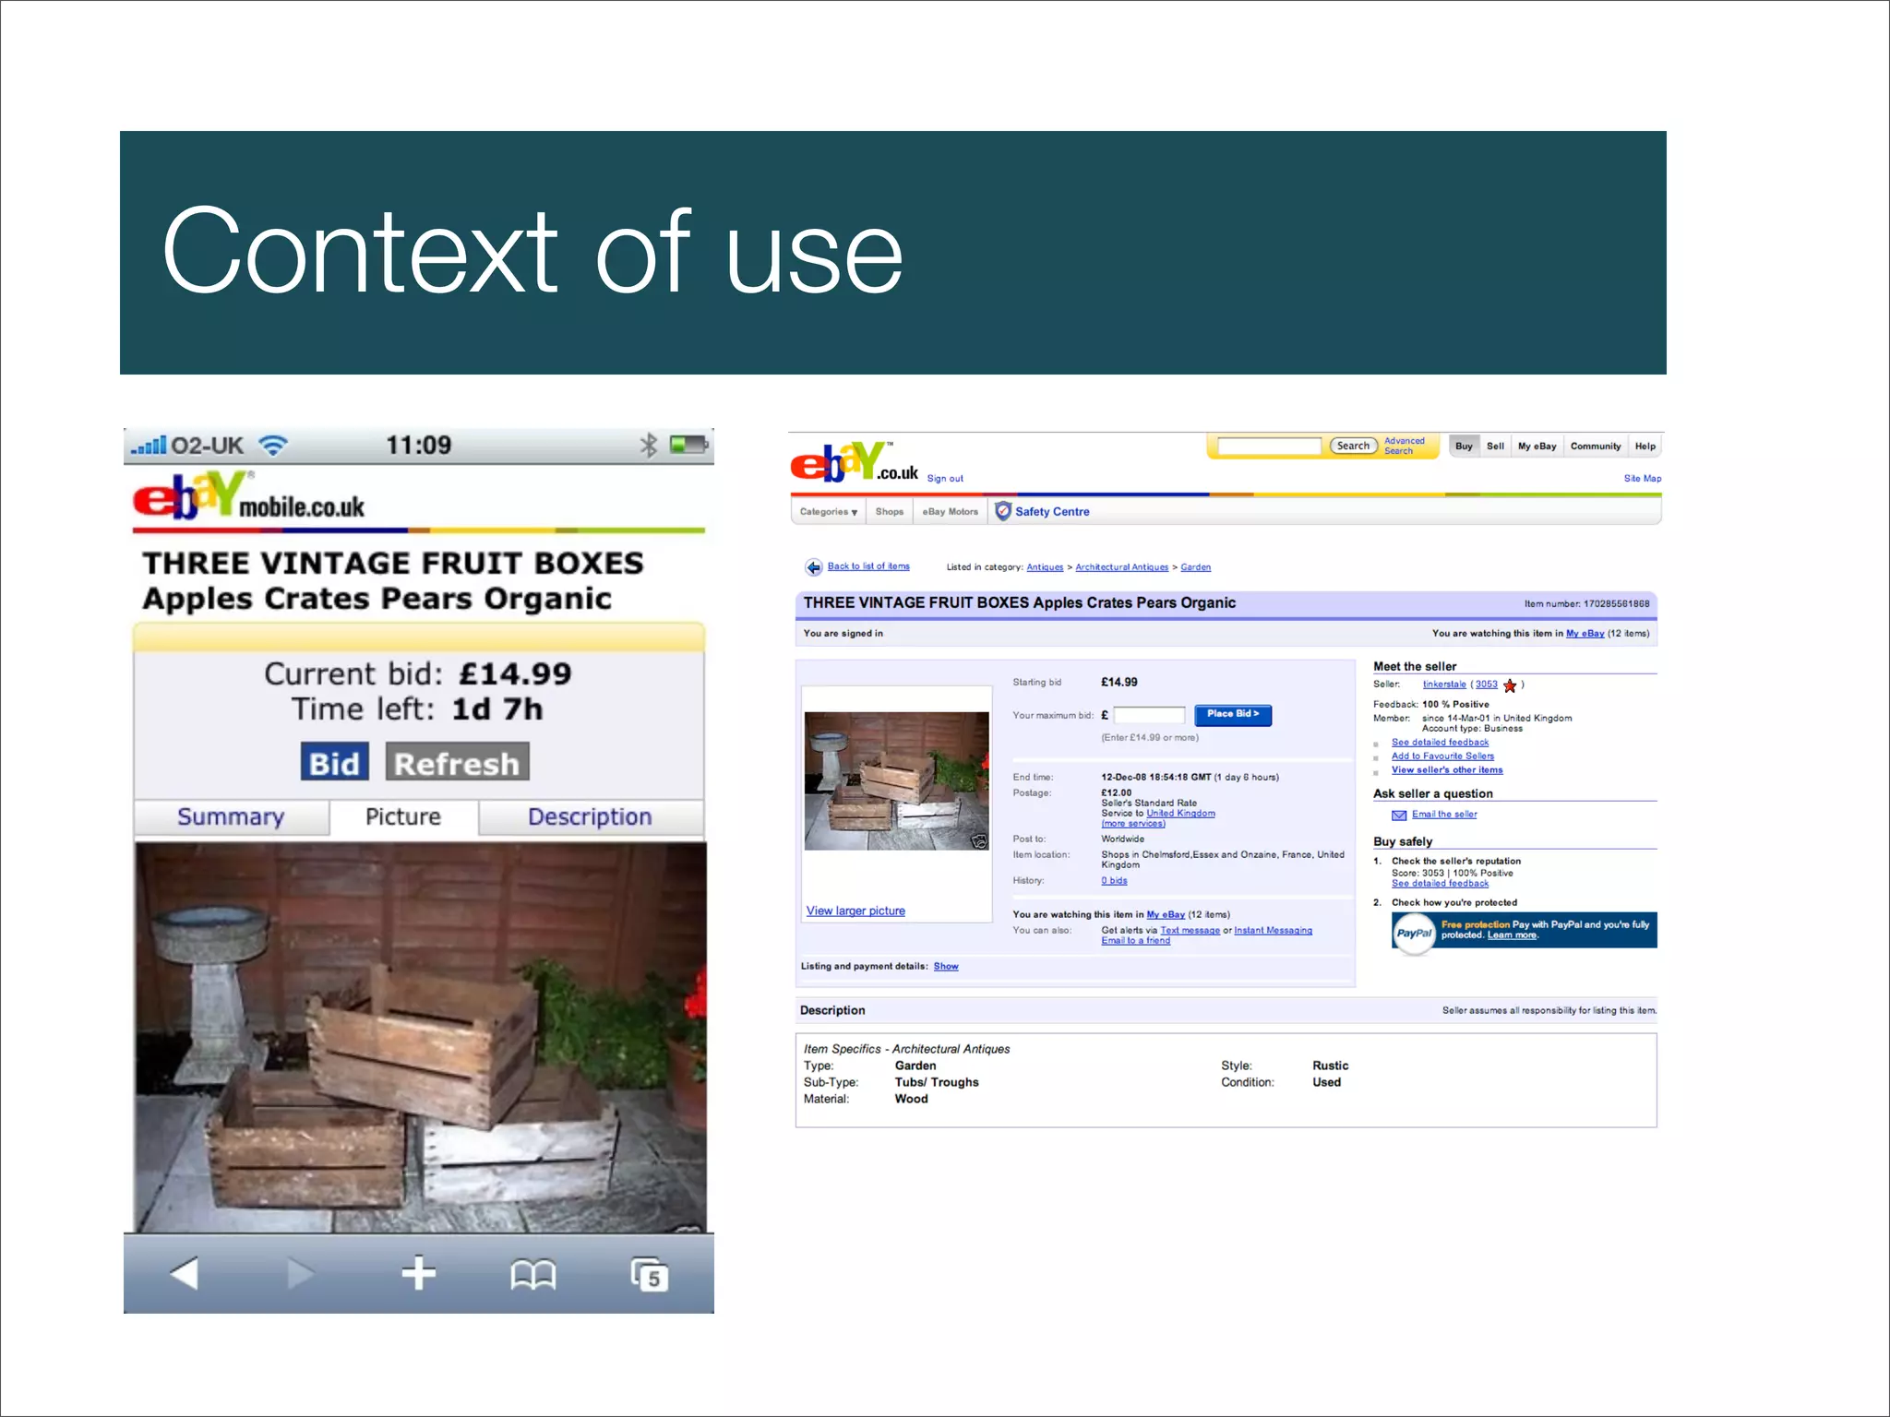Show listing and payment details

coord(945,967)
